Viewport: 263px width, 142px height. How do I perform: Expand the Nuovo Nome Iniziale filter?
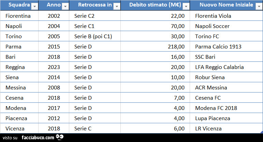coord(258,6)
